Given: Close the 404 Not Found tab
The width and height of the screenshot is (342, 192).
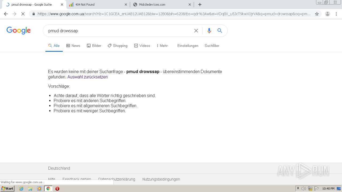Looking at the screenshot, I should [126, 5].
